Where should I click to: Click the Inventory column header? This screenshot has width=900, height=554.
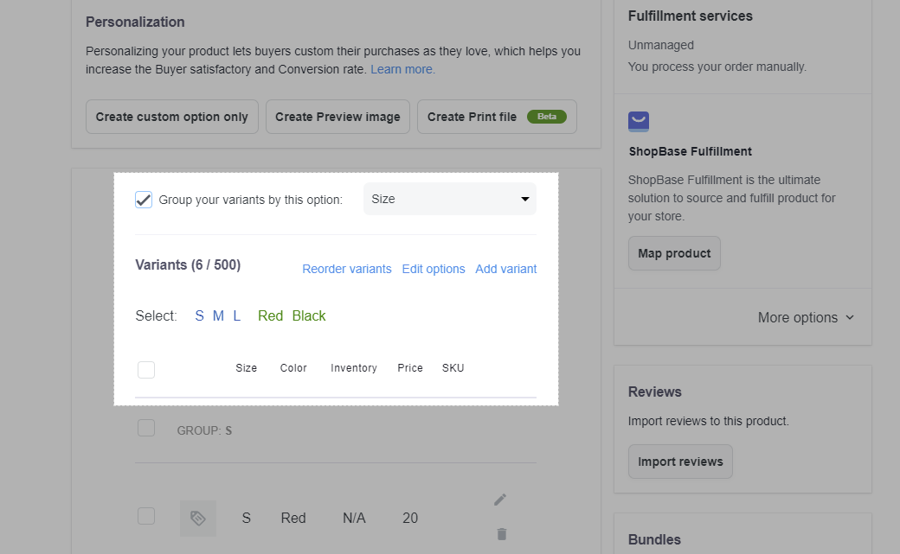click(354, 368)
